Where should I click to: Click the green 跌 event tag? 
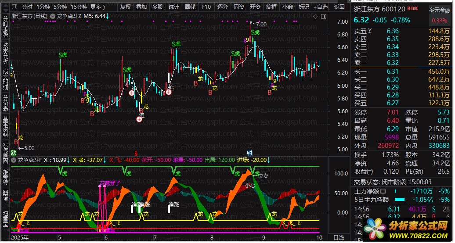pyautogui.click(x=13, y=153)
